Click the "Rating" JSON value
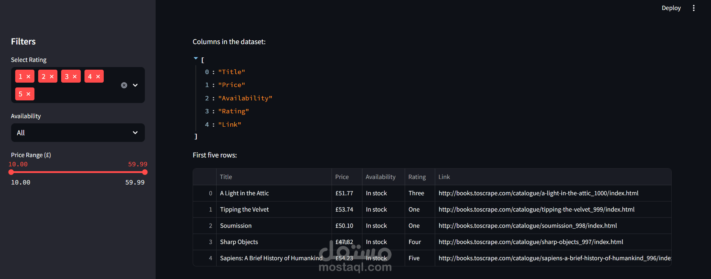 [x=233, y=111]
